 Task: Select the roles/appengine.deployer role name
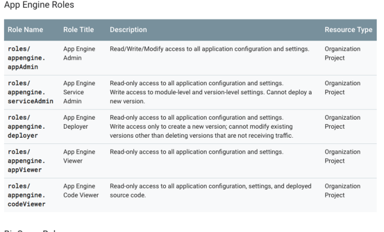pyautogui.click(x=28, y=126)
